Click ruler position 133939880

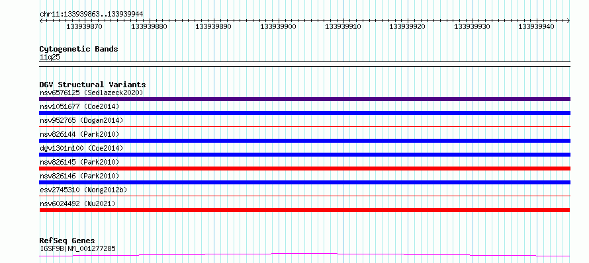tap(149, 26)
